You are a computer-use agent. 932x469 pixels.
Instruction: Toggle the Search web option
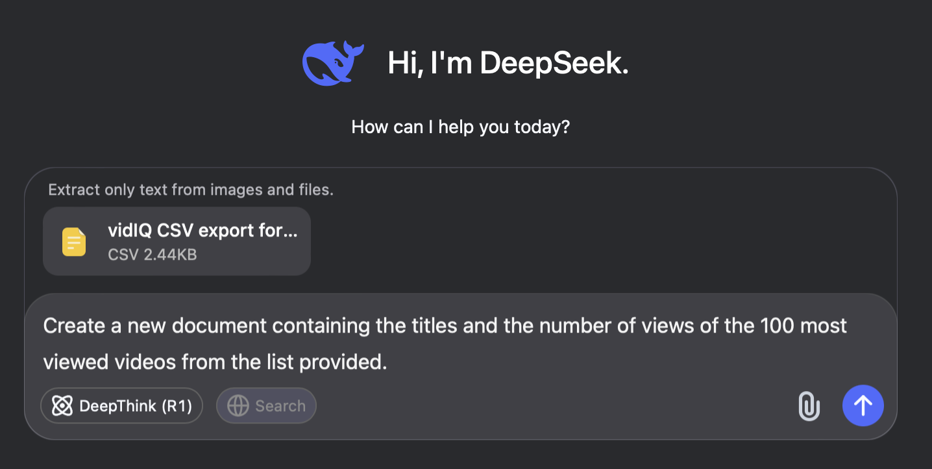(266, 406)
